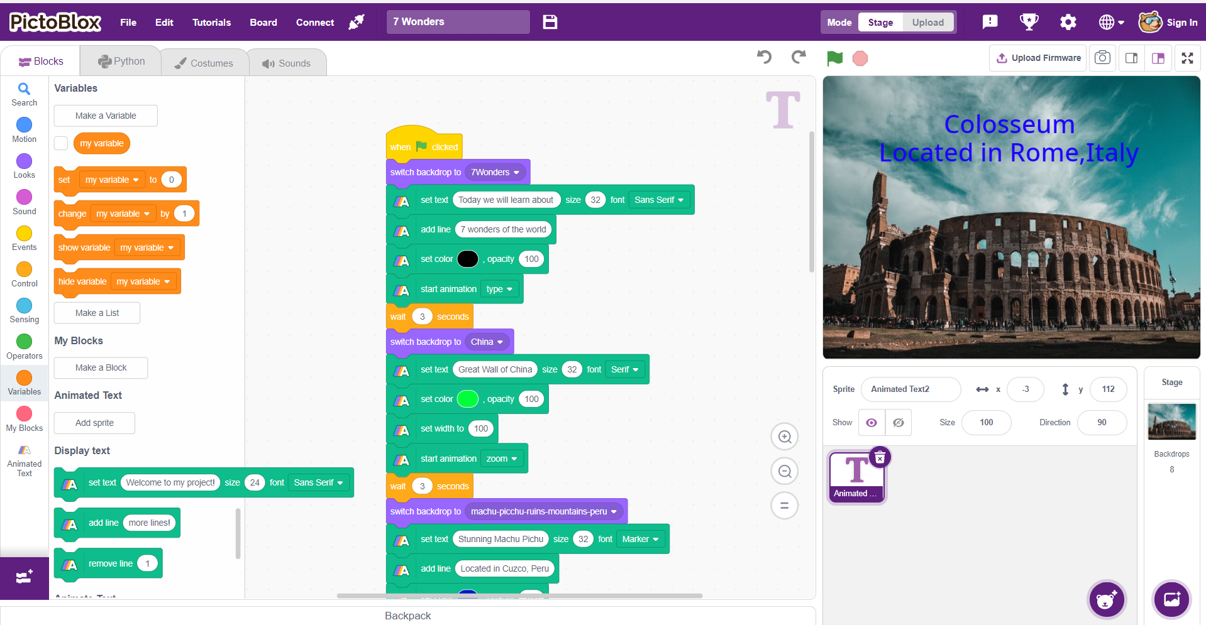Switch to the Costumes tab

tap(204, 63)
